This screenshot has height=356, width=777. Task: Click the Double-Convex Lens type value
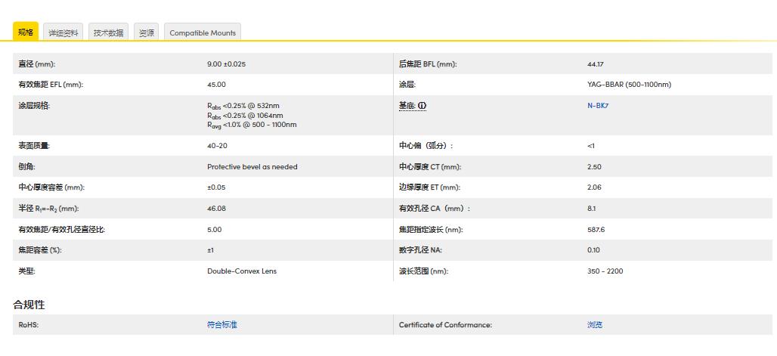point(242,271)
